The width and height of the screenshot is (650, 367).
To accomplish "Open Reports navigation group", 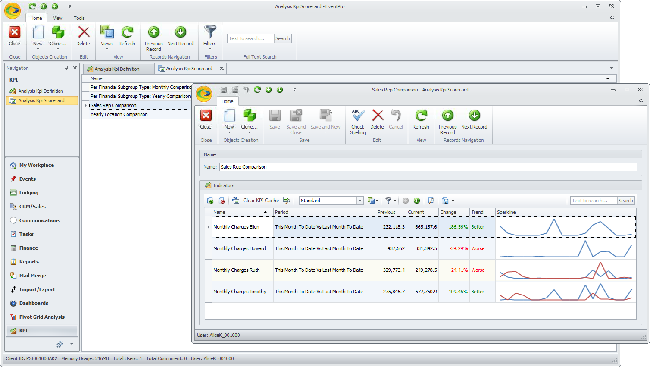I will click(42, 262).
